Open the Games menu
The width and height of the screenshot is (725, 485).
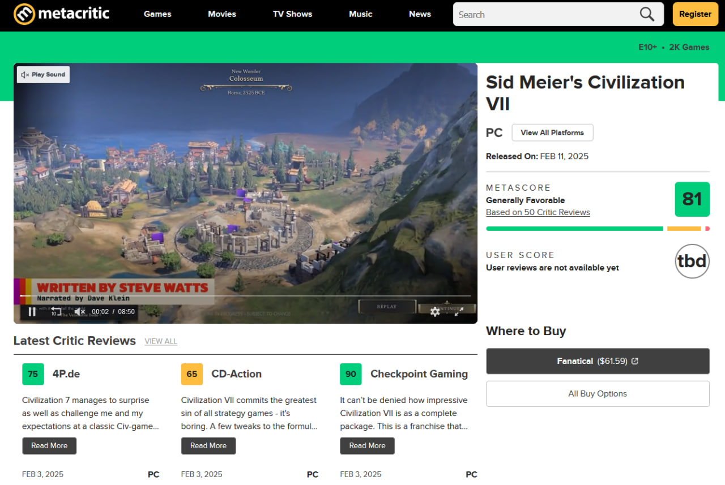click(x=157, y=14)
